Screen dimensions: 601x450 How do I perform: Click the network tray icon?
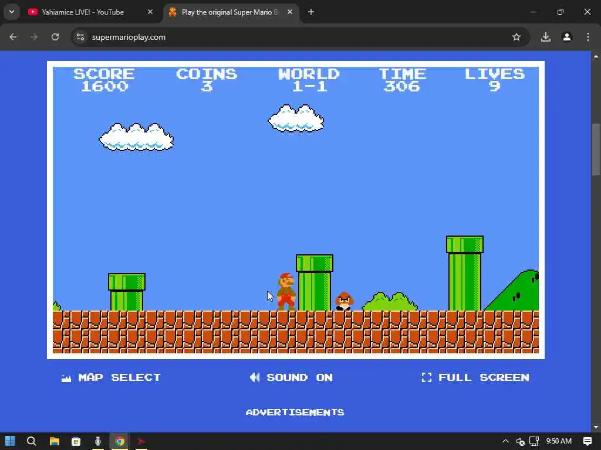pyautogui.click(x=534, y=441)
